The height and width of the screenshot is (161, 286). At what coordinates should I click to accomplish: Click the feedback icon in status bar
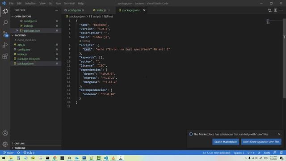[x=275, y=153]
